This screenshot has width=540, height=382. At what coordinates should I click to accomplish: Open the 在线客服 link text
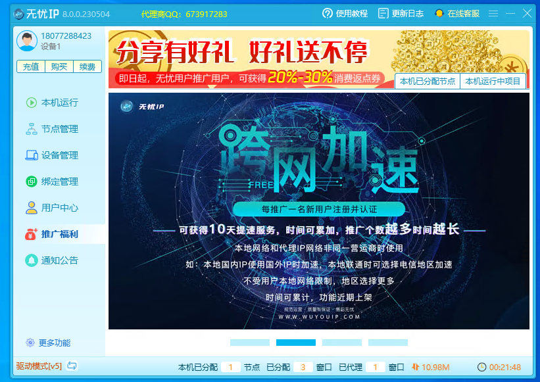tap(464, 13)
